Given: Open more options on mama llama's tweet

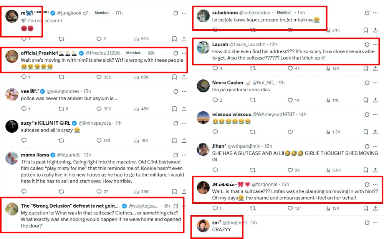Looking at the screenshot, I should pyautogui.click(x=185, y=155).
